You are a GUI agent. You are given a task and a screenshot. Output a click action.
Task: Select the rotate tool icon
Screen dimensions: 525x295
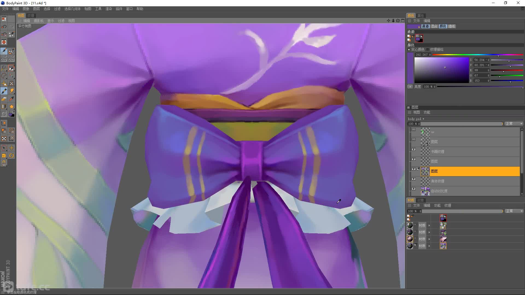pyautogui.click(x=11, y=155)
